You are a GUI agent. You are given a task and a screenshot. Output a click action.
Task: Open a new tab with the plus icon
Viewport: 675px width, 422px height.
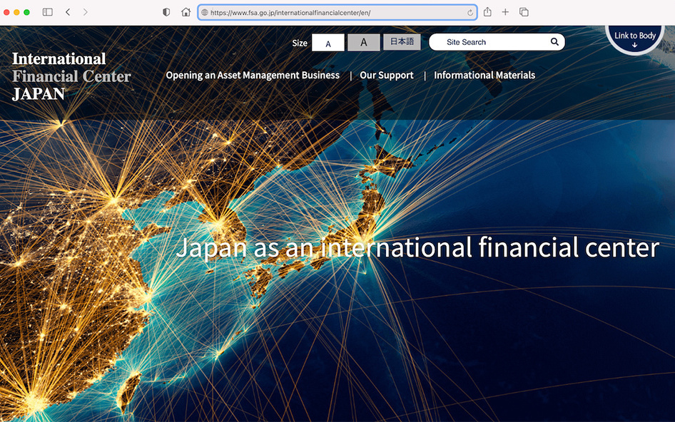tap(506, 11)
